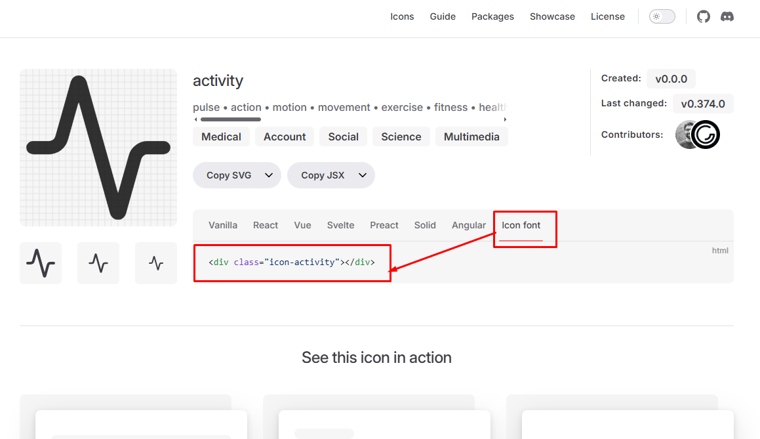Click the first small activity icon variant
This screenshot has height=439, width=760.
(40, 263)
